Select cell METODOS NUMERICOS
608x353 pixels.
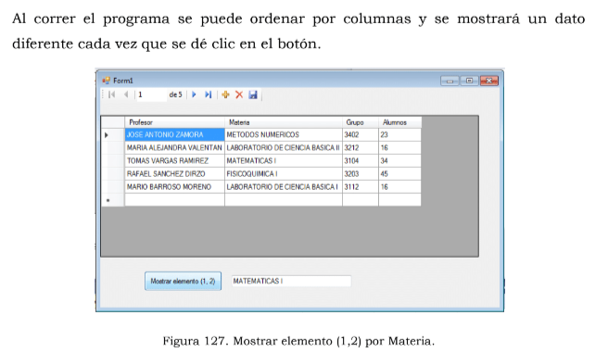[284, 135]
